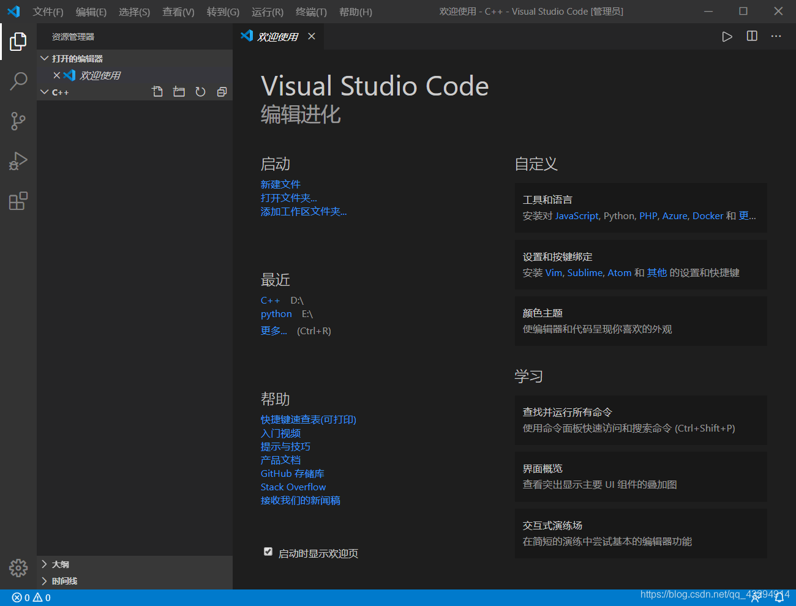Click the notification bell in status bar
Screen dimensions: 796x606
coord(779,598)
